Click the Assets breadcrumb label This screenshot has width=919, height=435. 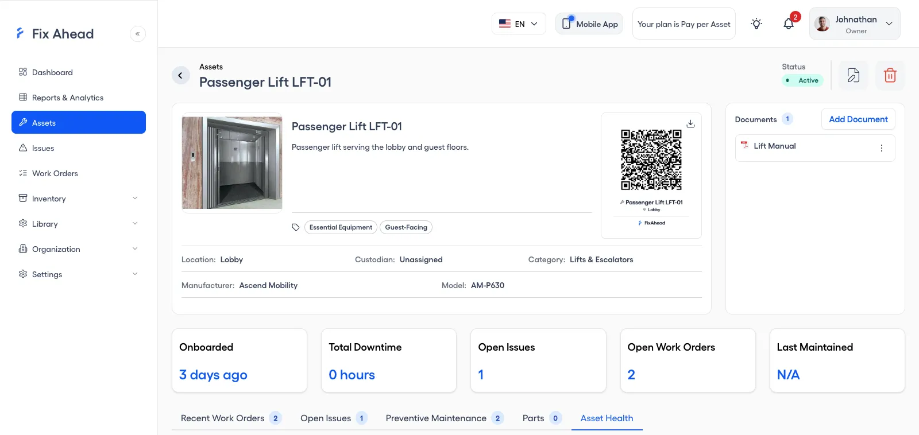coord(211,67)
